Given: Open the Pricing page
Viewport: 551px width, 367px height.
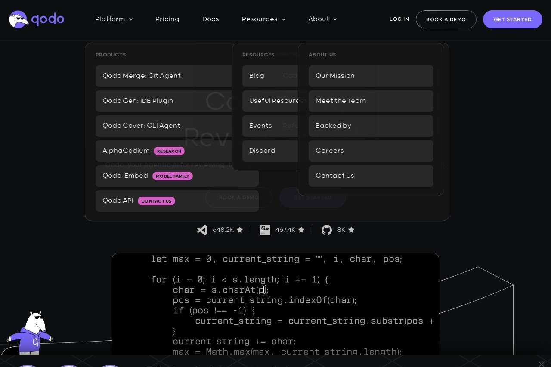Looking at the screenshot, I should coord(167,19).
